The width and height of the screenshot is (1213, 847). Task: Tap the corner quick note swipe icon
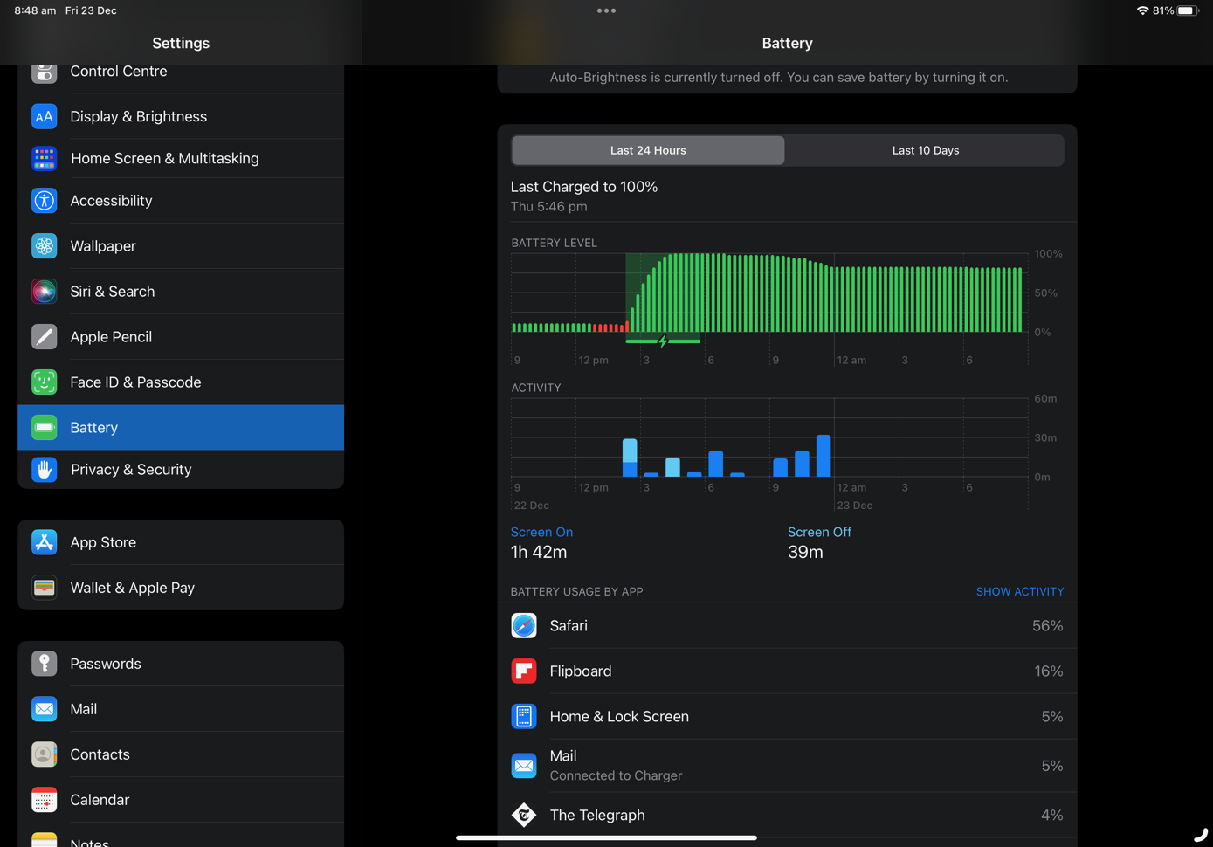coord(1201,835)
